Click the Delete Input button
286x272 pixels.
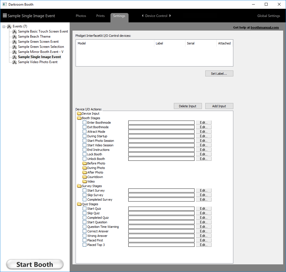(188, 106)
